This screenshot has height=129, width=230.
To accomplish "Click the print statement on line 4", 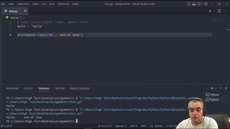I will tap(50, 35).
